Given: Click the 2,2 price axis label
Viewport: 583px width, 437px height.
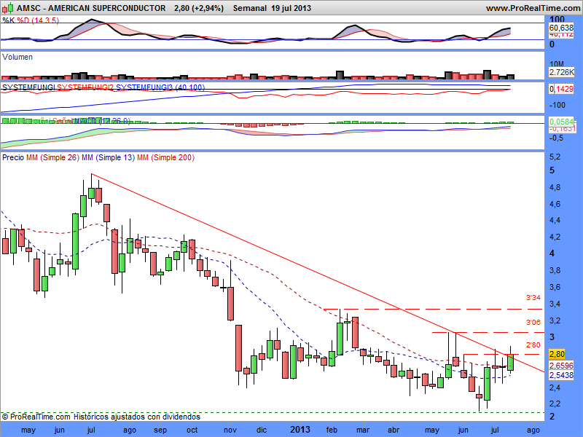Looking at the screenshot, I should tap(555, 404).
